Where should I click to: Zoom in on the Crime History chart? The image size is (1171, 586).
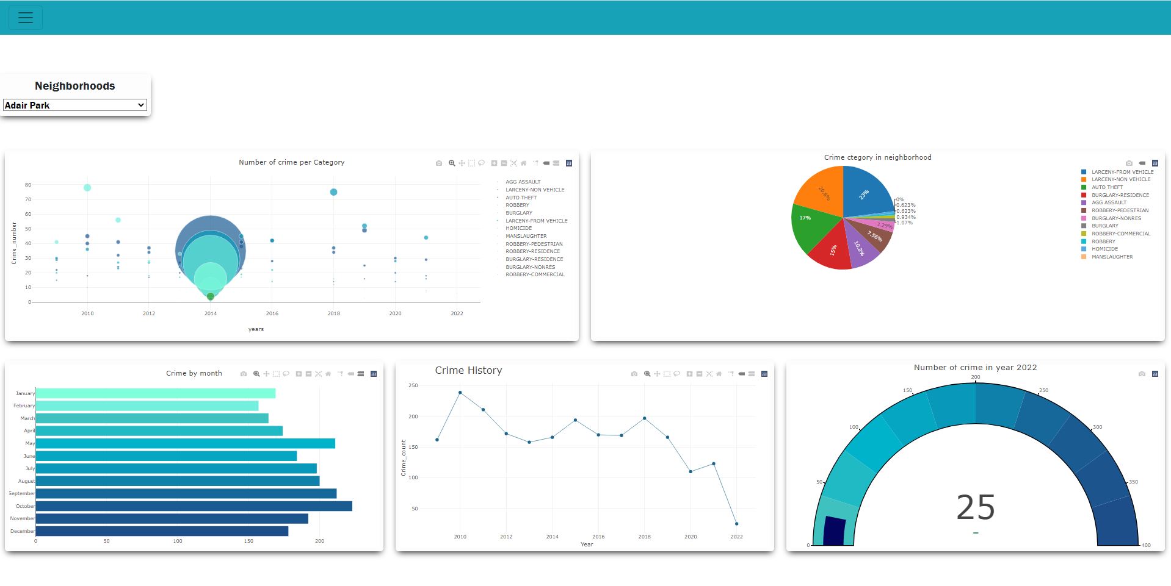[689, 374]
